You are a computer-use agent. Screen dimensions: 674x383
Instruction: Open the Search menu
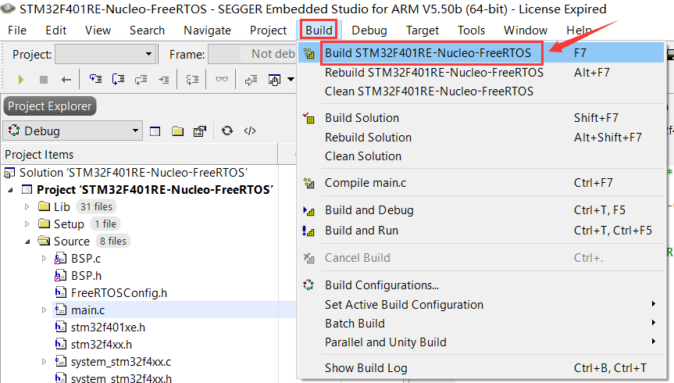pyautogui.click(x=147, y=30)
